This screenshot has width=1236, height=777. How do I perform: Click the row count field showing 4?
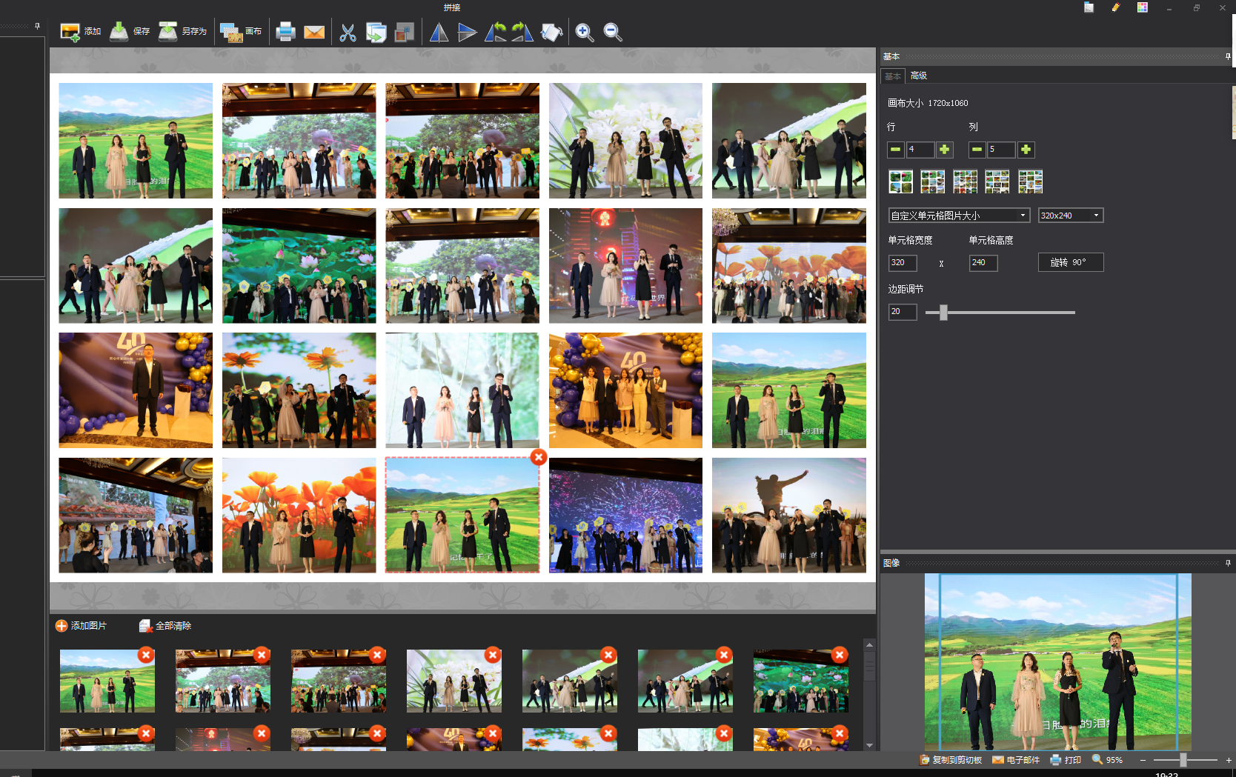[x=920, y=150]
